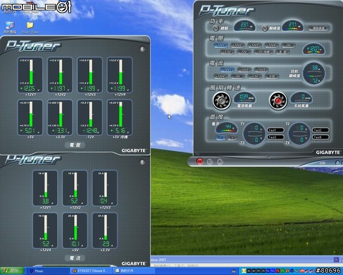The width and height of the screenshot is (343, 275).
Task: Select 全部 (all) in the current section
Action: (272, 76)
